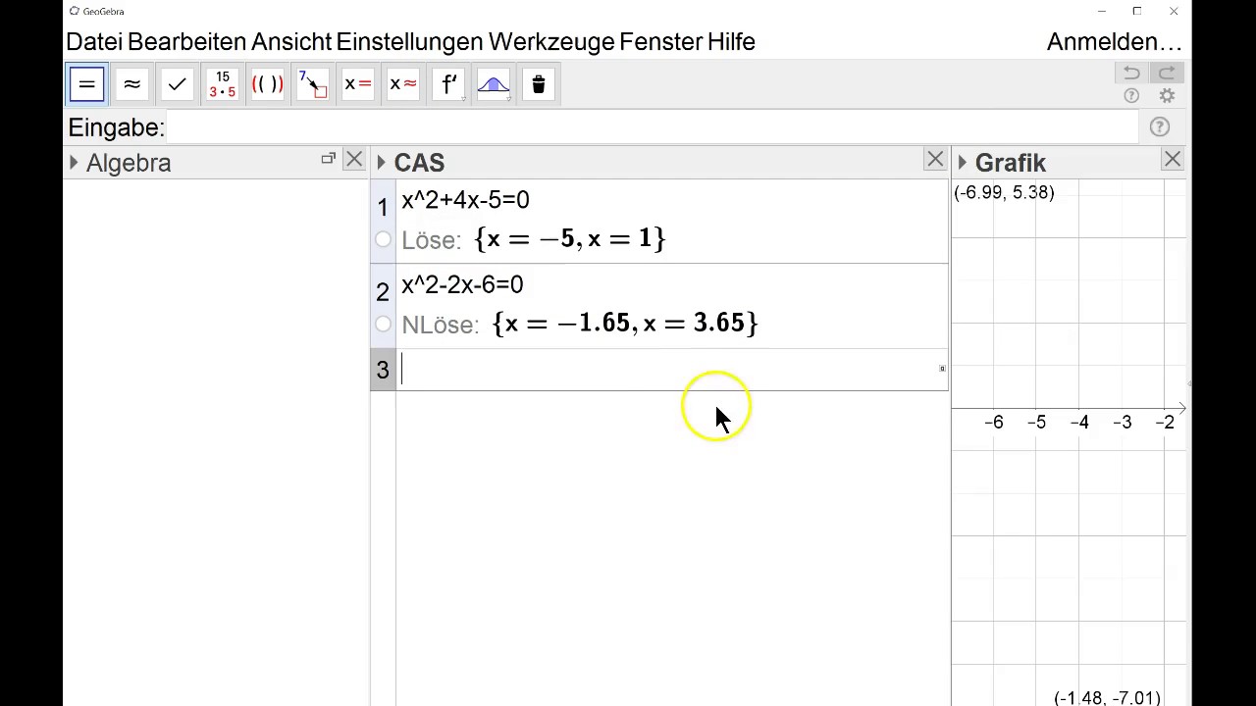Click the Anmelden sign-in button
1256x706 pixels.
point(1114,42)
